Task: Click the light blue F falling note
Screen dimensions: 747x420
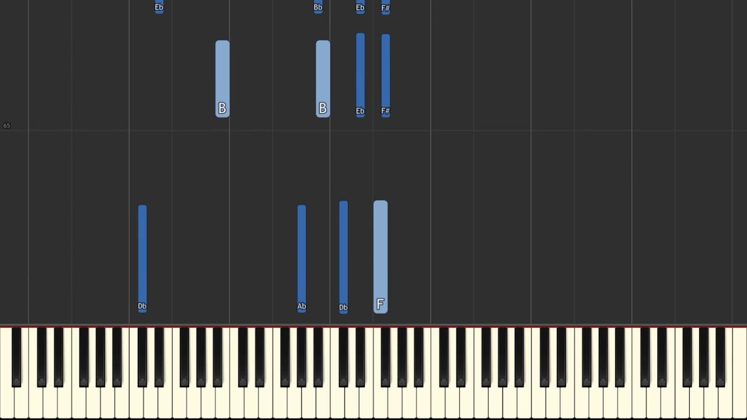Action: click(x=381, y=257)
